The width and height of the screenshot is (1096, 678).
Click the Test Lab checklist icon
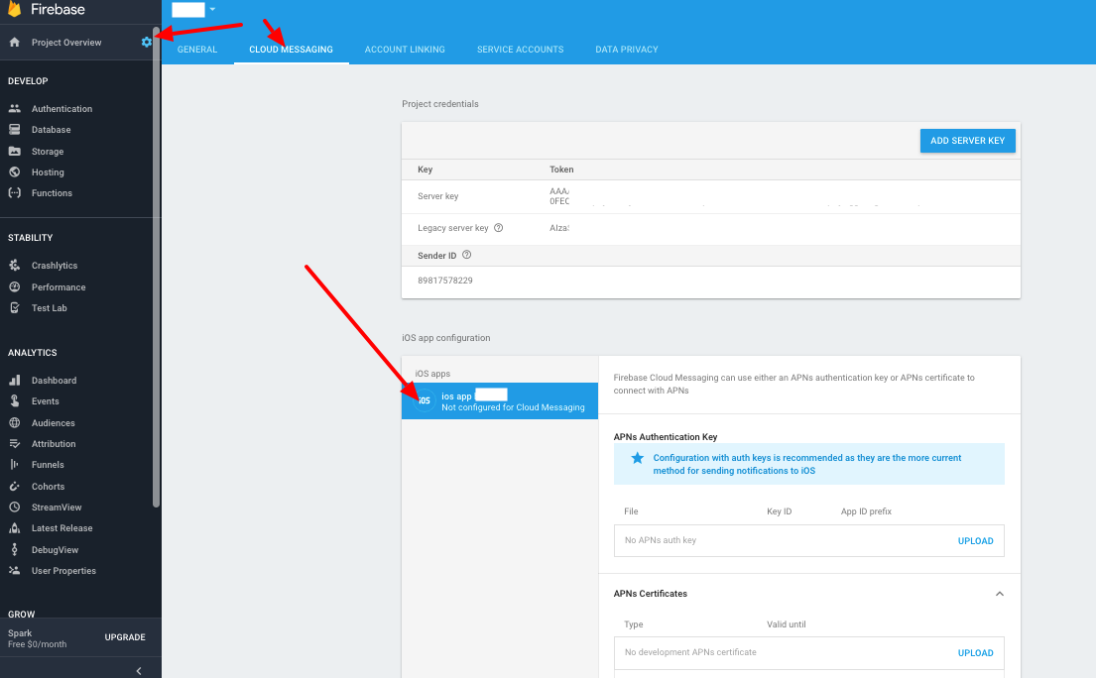14,307
